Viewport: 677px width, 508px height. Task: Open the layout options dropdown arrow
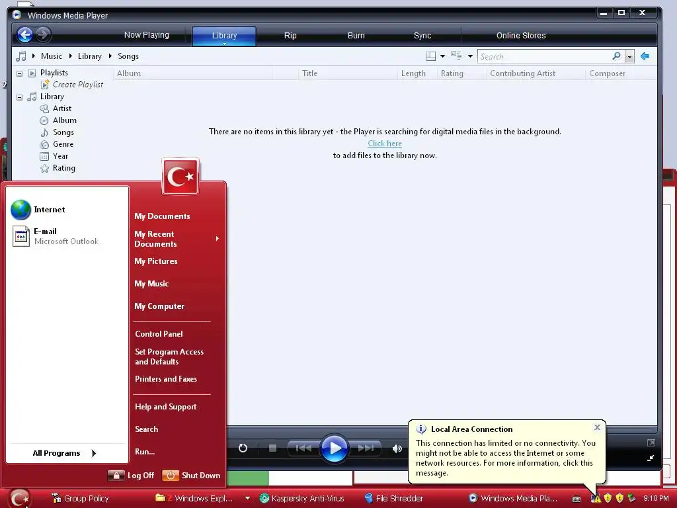pos(442,56)
